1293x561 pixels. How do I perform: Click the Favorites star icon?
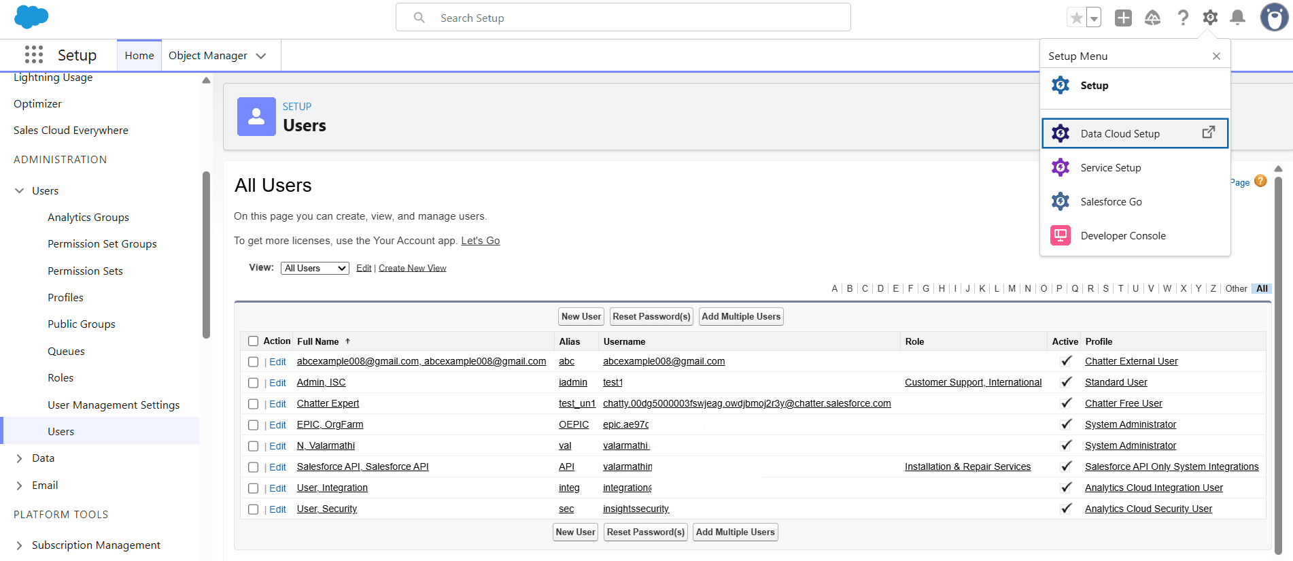click(1076, 18)
